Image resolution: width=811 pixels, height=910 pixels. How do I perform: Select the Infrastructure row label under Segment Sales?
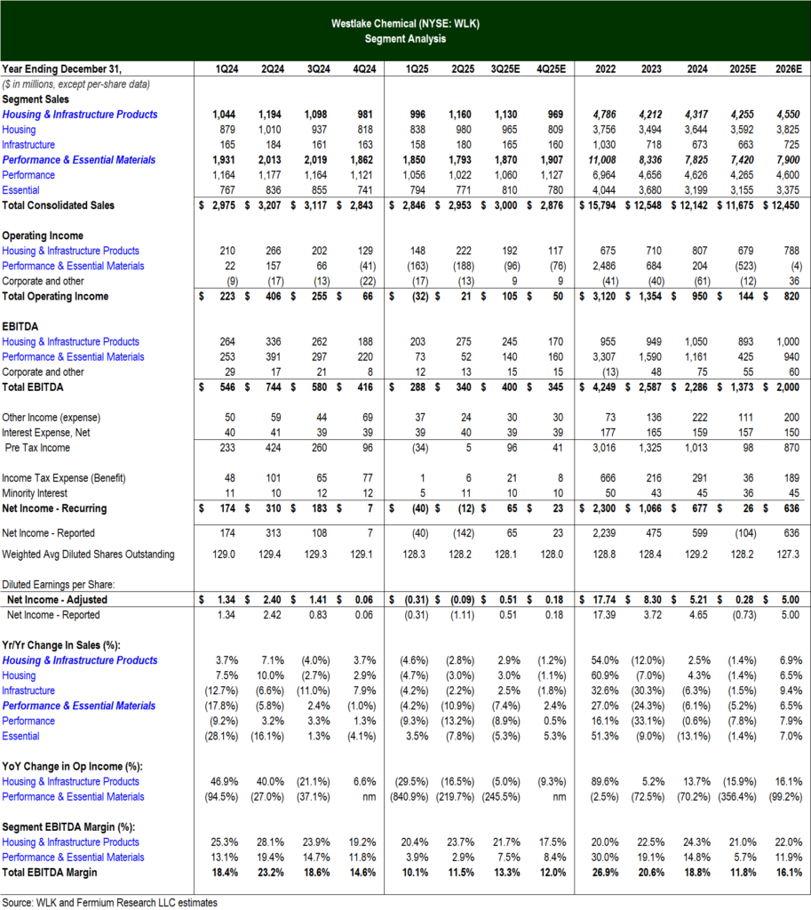click(x=28, y=145)
